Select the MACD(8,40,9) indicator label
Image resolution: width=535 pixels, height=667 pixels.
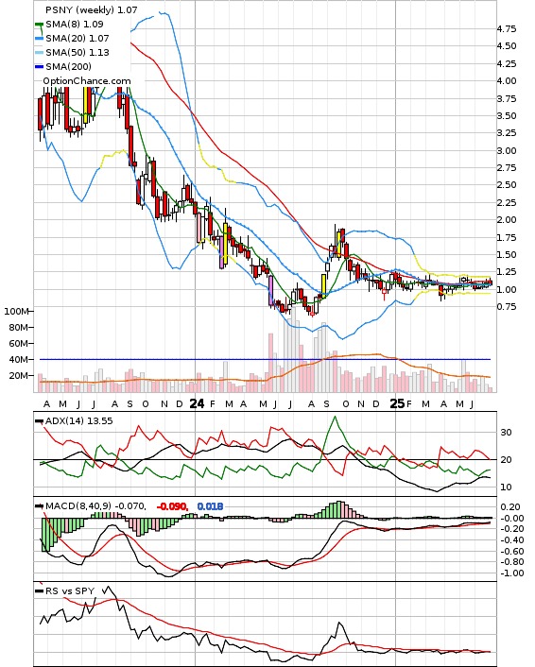click(95, 506)
